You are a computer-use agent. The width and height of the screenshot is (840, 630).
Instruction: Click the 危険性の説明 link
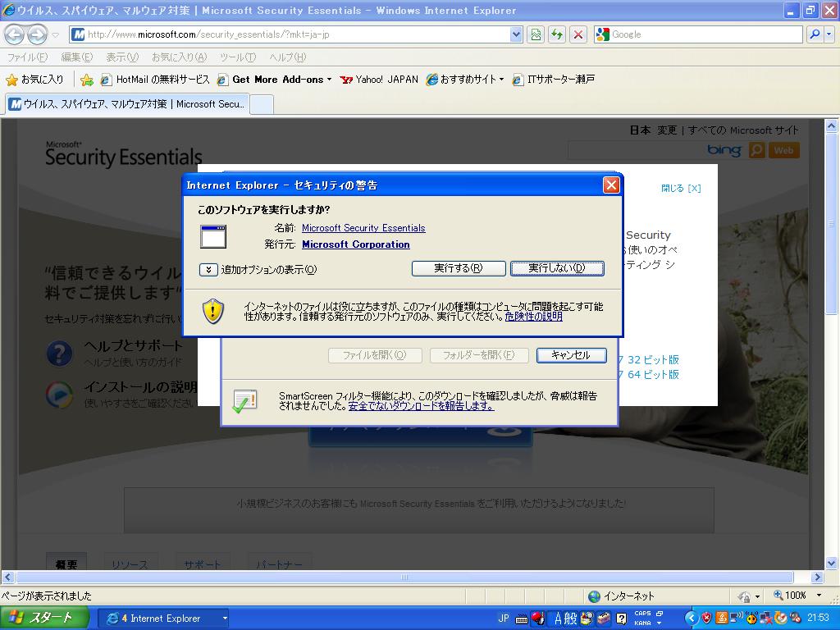pyautogui.click(x=533, y=317)
